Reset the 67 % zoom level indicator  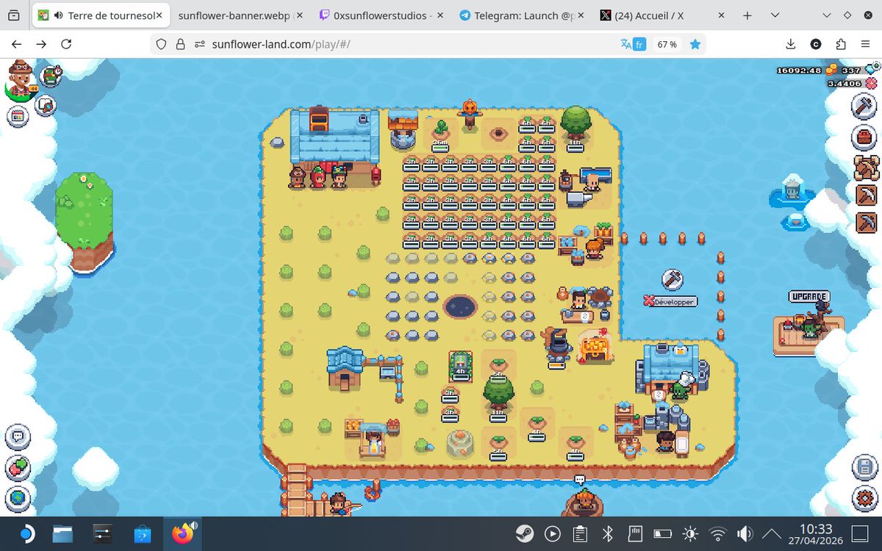[667, 44]
